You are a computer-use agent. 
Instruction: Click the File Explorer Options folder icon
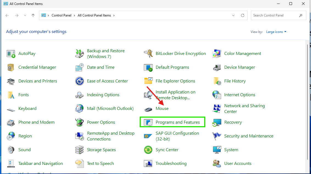click(148, 81)
